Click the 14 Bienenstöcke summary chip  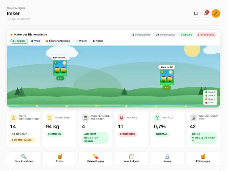[x=165, y=35]
